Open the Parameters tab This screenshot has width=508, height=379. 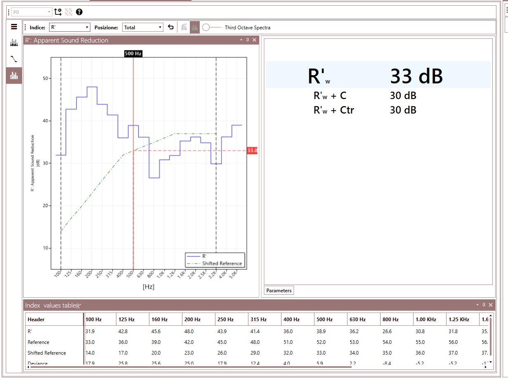click(279, 291)
